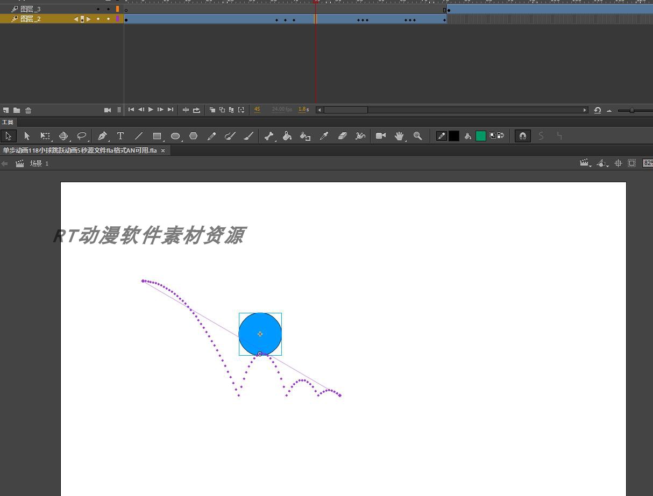Select the Oval tool

pyautogui.click(x=175, y=136)
